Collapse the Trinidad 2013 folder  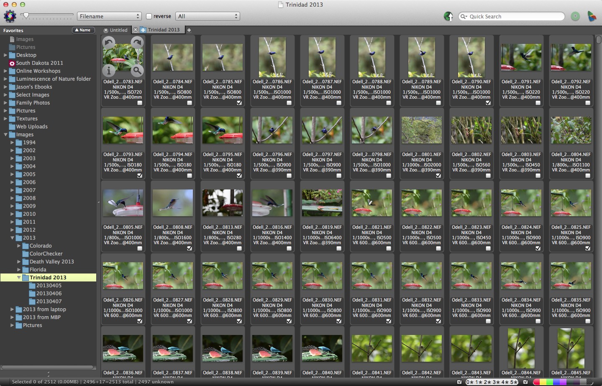[19, 278]
